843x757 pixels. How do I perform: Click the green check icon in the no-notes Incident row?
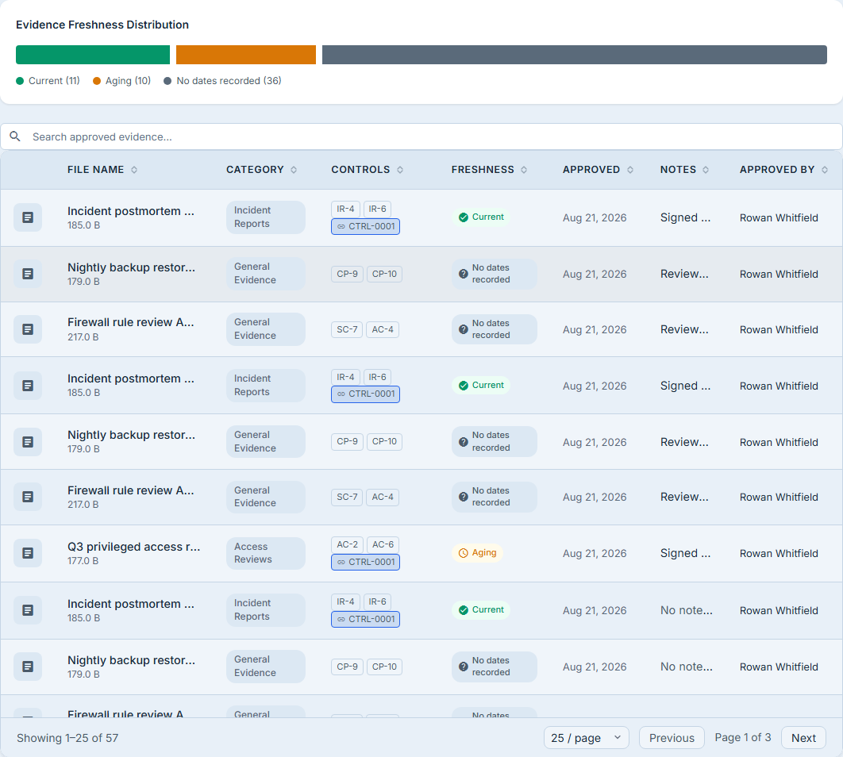pos(463,609)
